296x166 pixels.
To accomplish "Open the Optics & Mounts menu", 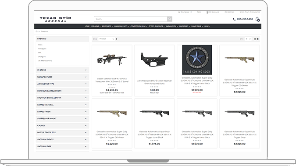I will (x=156, y=26).
